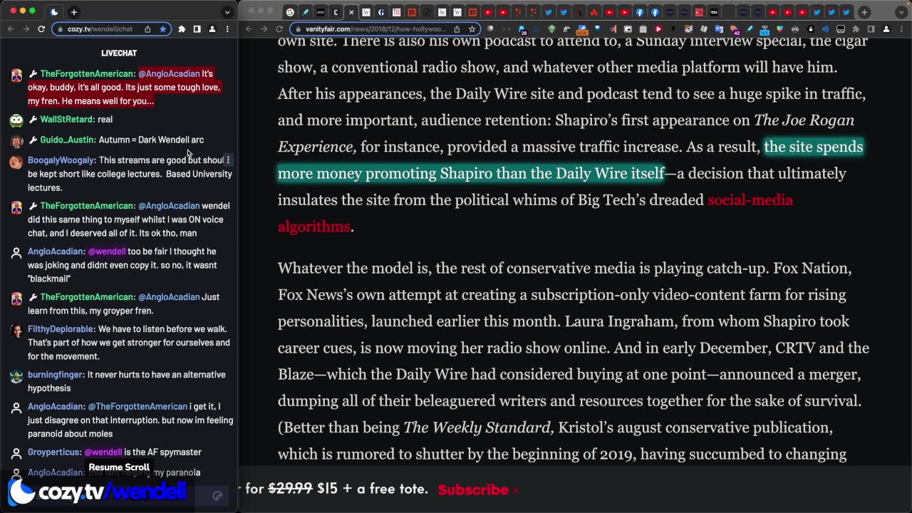The image size is (912, 513).
Task: Open the blue diamond extension
Action: pos(597,29)
